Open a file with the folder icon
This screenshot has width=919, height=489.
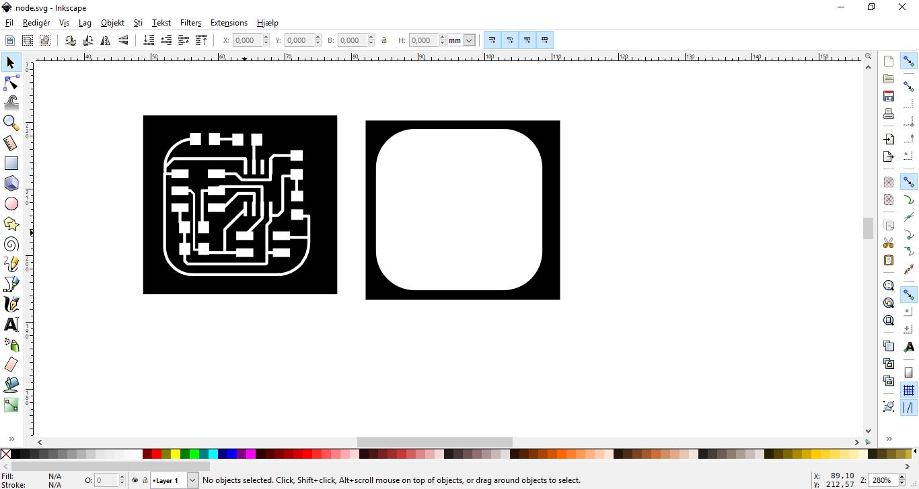click(889, 79)
